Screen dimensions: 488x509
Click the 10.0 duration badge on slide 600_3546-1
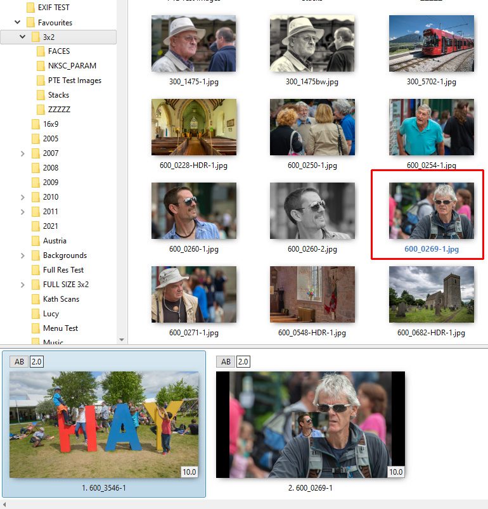(x=190, y=472)
